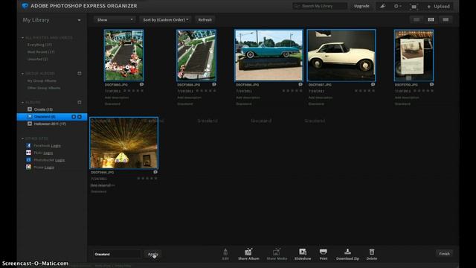Select the ceiling lights photo
Screen dimensions: 476x268
point(124,143)
